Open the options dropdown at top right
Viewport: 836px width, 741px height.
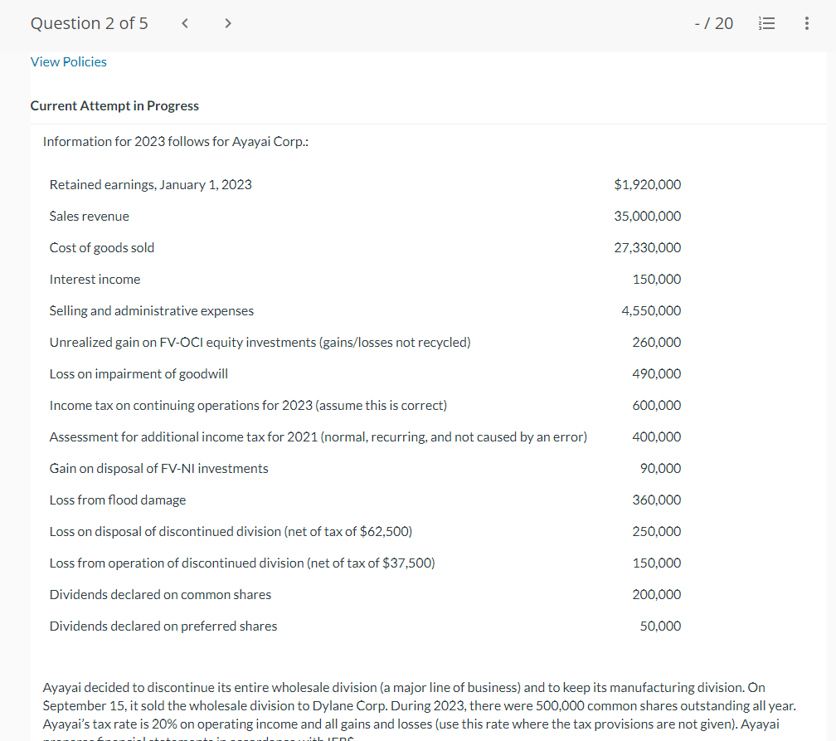[x=806, y=22]
